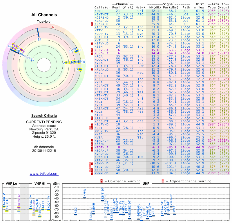Click co-channel warning icon beside KSFV-CA
This screenshot has width=232, height=223.
pyautogui.click(x=92, y=50)
